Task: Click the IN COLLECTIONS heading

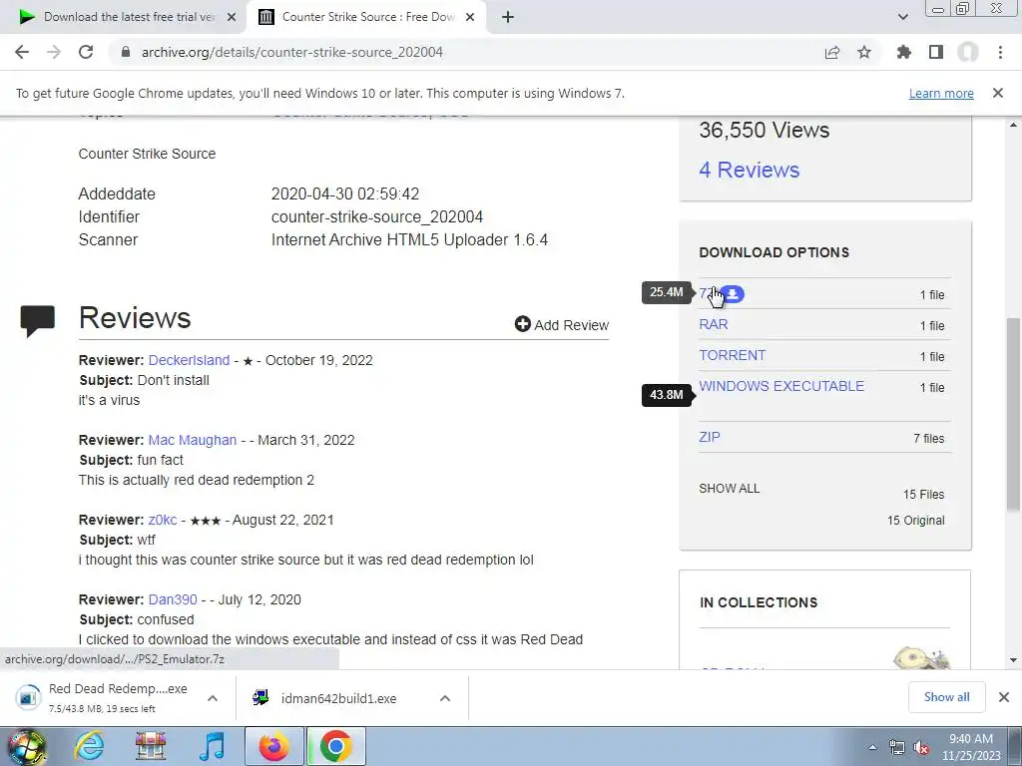Action: (x=759, y=602)
